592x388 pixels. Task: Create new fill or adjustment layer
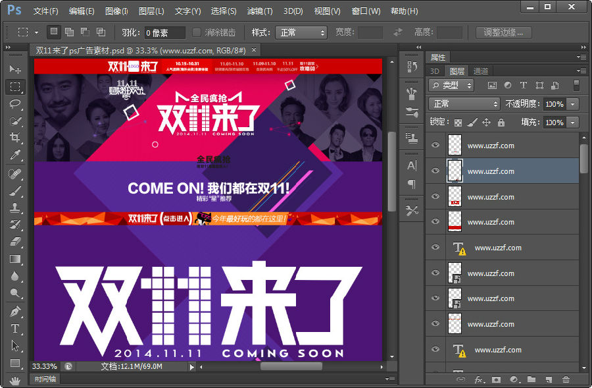pos(514,379)
